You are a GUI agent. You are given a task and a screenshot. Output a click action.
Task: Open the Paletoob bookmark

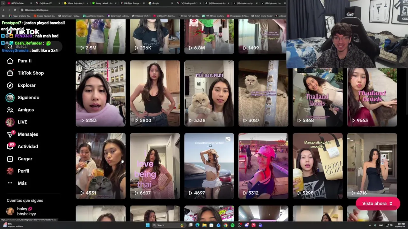point(141,16)
